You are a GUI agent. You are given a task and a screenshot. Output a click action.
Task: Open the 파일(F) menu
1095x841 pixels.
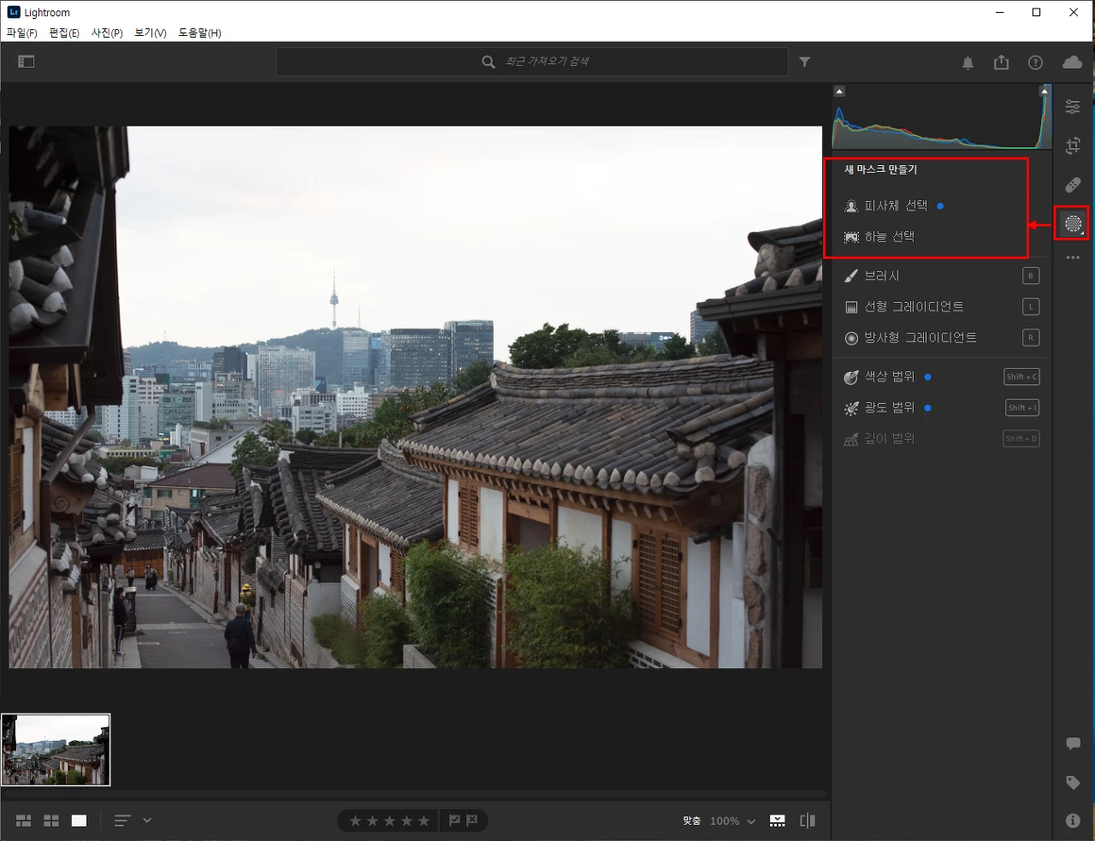pos(21,33)
